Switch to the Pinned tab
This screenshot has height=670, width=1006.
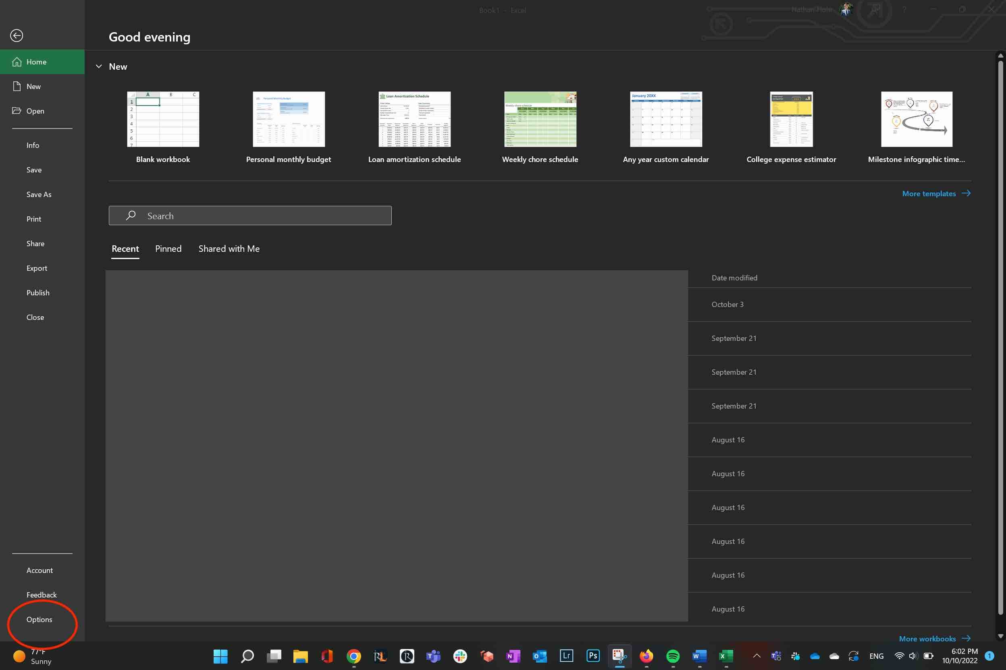coord(168,249)
